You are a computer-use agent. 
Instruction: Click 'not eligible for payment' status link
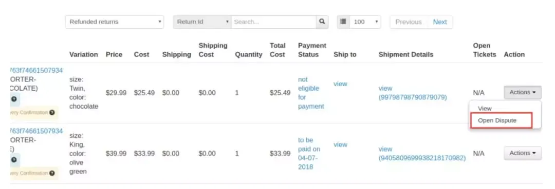pyautogui.click(x=311, y=93)
